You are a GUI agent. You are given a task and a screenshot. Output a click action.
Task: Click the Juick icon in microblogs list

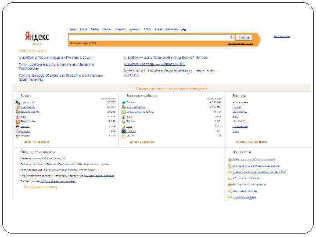point(123,126)
